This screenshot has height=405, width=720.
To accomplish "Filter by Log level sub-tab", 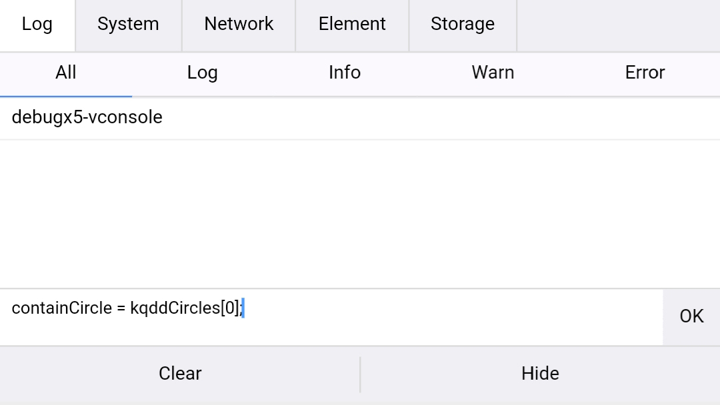I will [202, 73].
